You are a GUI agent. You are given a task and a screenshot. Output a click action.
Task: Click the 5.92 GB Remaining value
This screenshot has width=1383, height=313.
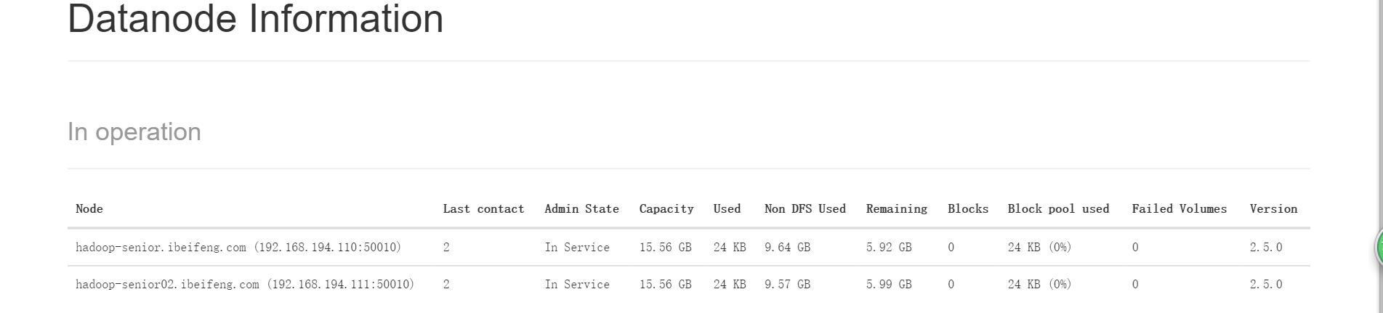coord(888,248)
